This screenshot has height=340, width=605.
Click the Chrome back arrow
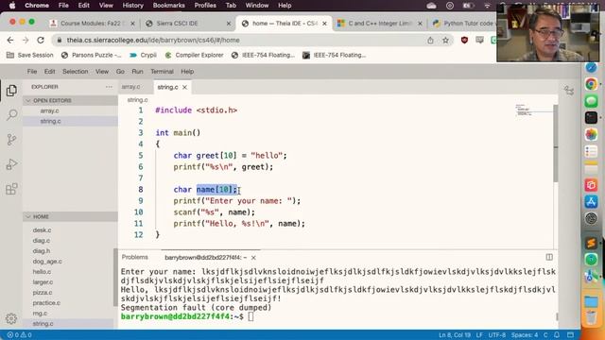10,40
